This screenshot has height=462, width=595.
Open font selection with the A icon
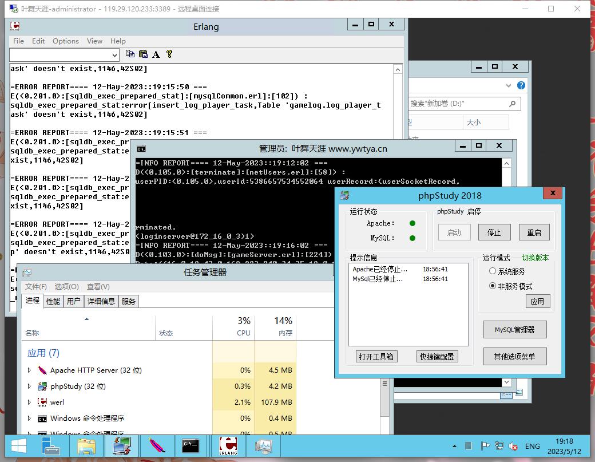156,54
